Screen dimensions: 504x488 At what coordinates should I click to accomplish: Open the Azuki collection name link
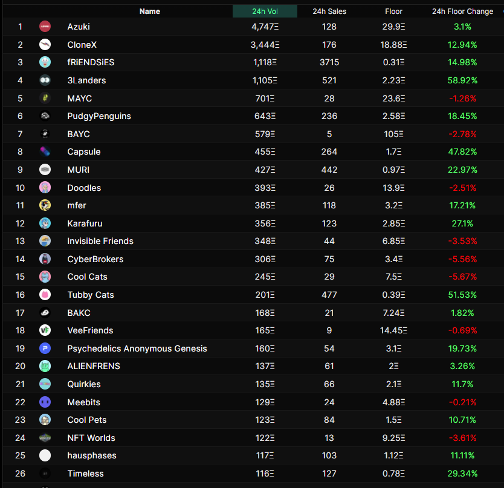click(79, 27)
